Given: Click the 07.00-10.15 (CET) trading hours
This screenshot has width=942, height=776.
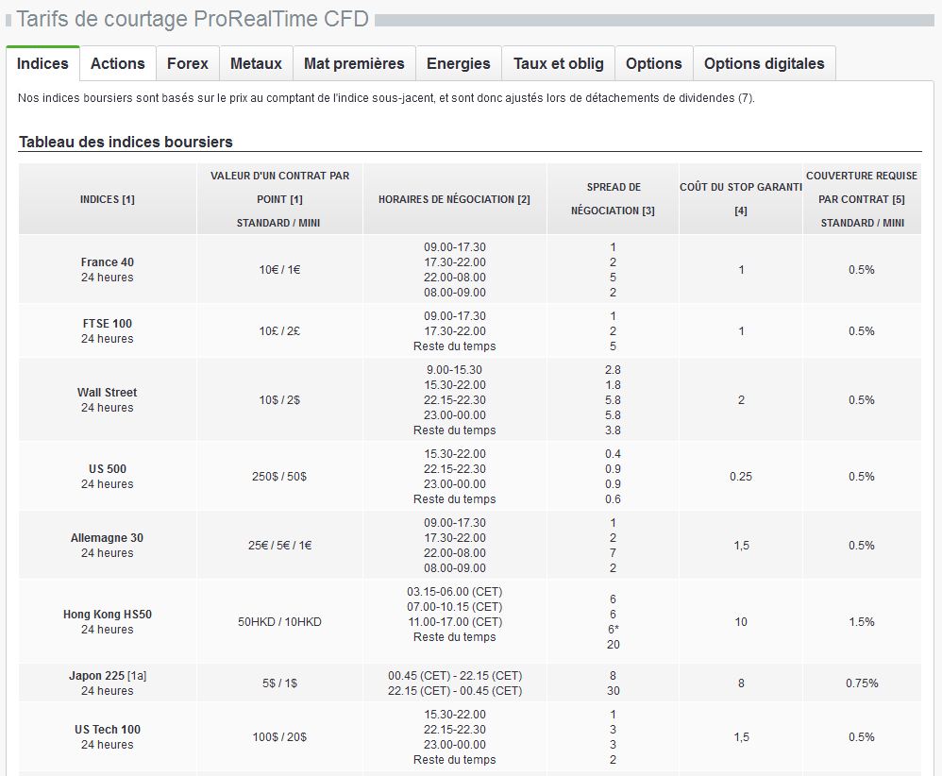Looking at the screenshot, I should click(454, 606).
